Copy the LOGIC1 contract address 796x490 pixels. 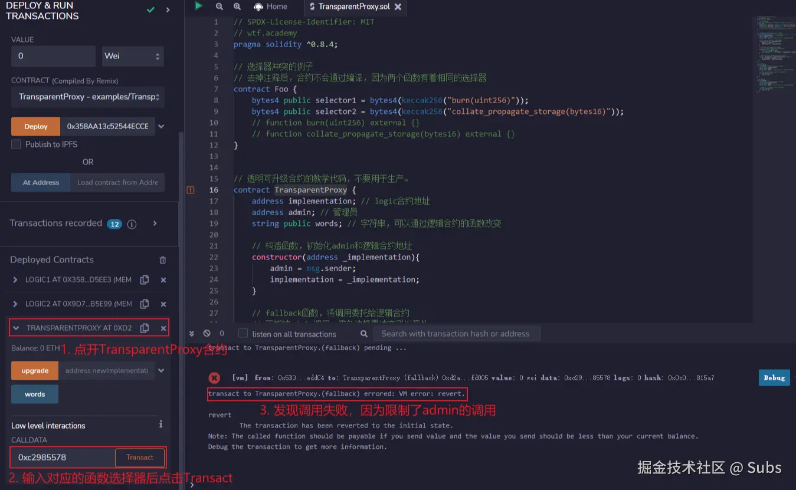point(145,280)
